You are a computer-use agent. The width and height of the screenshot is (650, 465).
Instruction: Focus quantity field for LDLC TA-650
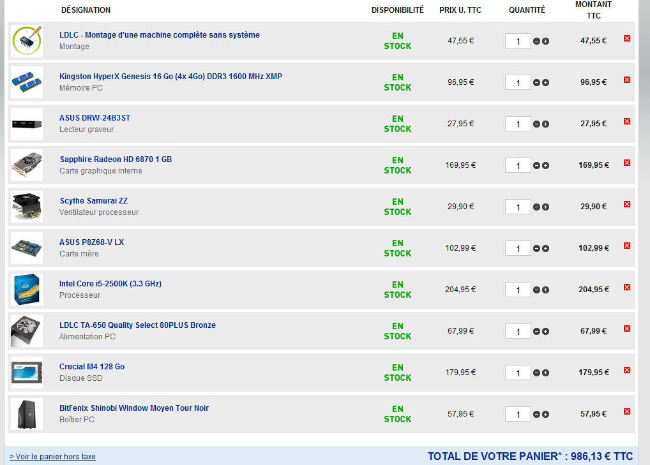(518, 331)
